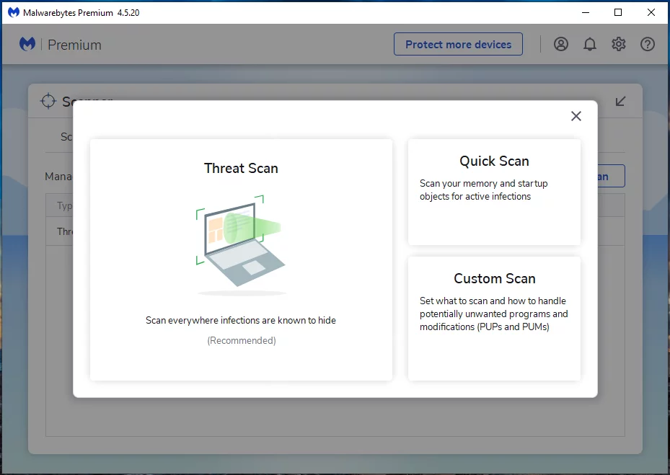Select the Quick Scan option

(494, 191)
